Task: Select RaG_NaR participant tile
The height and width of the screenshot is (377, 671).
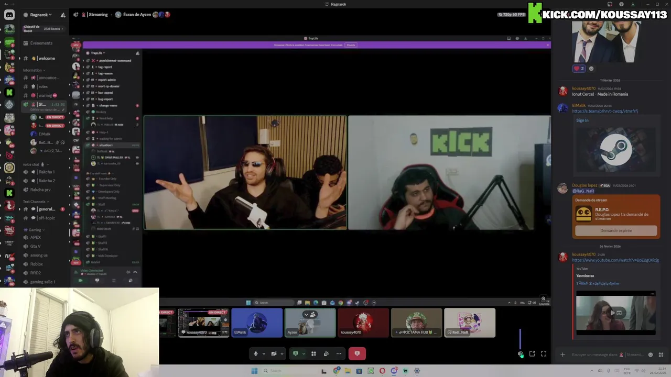Action: point(470,323)
